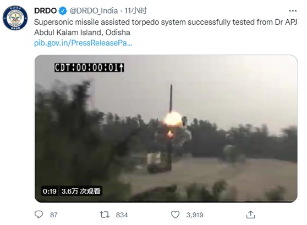This screenshot has height=225, width=307.
Task: Click the blue verified badge
Action: click(63, 11)
